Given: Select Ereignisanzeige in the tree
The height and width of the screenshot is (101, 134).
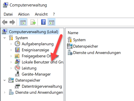Looking at the screenshot, I should 35,50.
